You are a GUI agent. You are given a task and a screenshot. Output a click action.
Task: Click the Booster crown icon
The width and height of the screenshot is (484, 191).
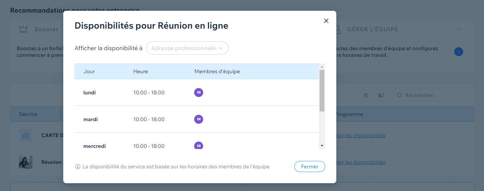coord(23,29)
